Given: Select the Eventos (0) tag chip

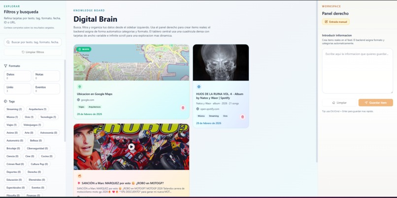Looking at the screenshot, I should pos(38,188).
